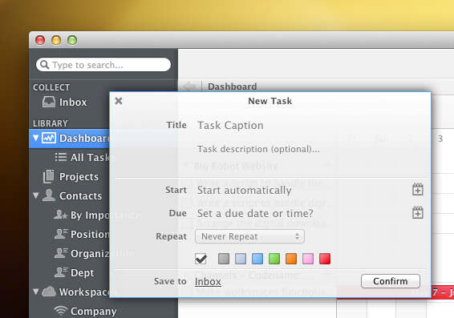The height and width of the screenshot is (318, 454).
Task: Click the Dashboard chart icon in sidebar
Action: tap(49, 138)
